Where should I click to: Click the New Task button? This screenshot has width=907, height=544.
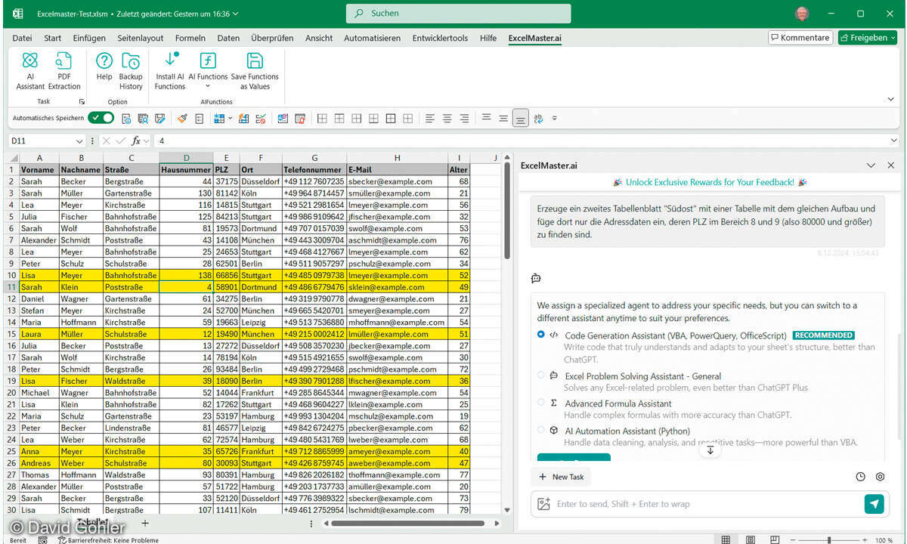click(561, 477)
